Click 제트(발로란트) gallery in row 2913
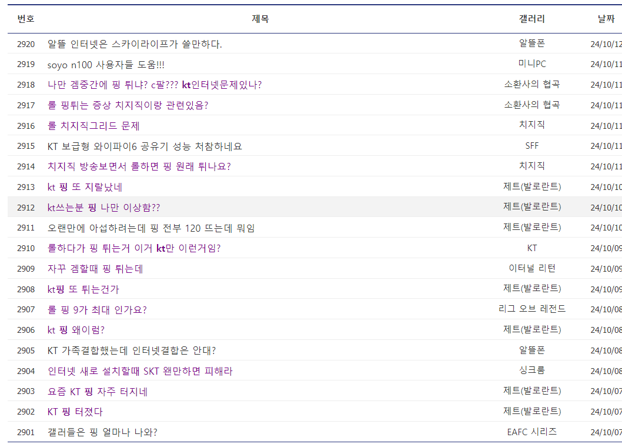 tap(532, 186)
